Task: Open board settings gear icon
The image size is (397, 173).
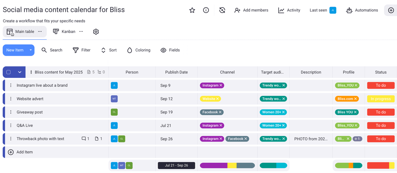Action: coord(96,32)
